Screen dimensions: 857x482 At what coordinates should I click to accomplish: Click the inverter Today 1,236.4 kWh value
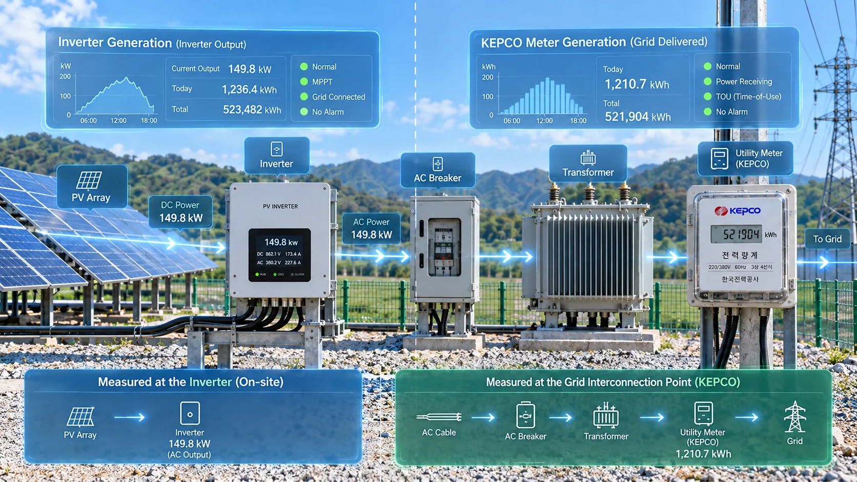pyautogui.click(x=249, y=90)
